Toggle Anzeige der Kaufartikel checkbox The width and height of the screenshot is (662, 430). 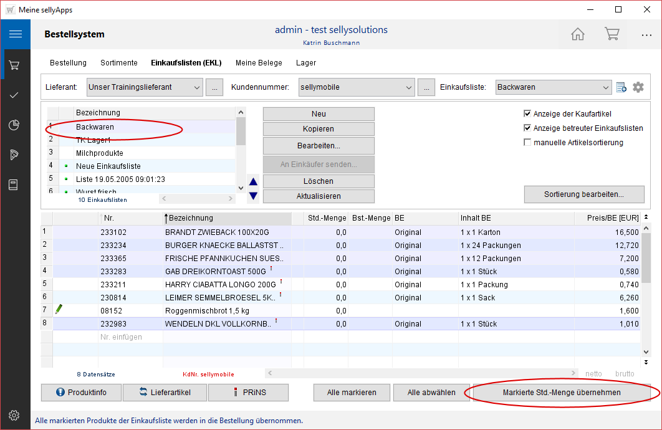[x=528, y=114]
